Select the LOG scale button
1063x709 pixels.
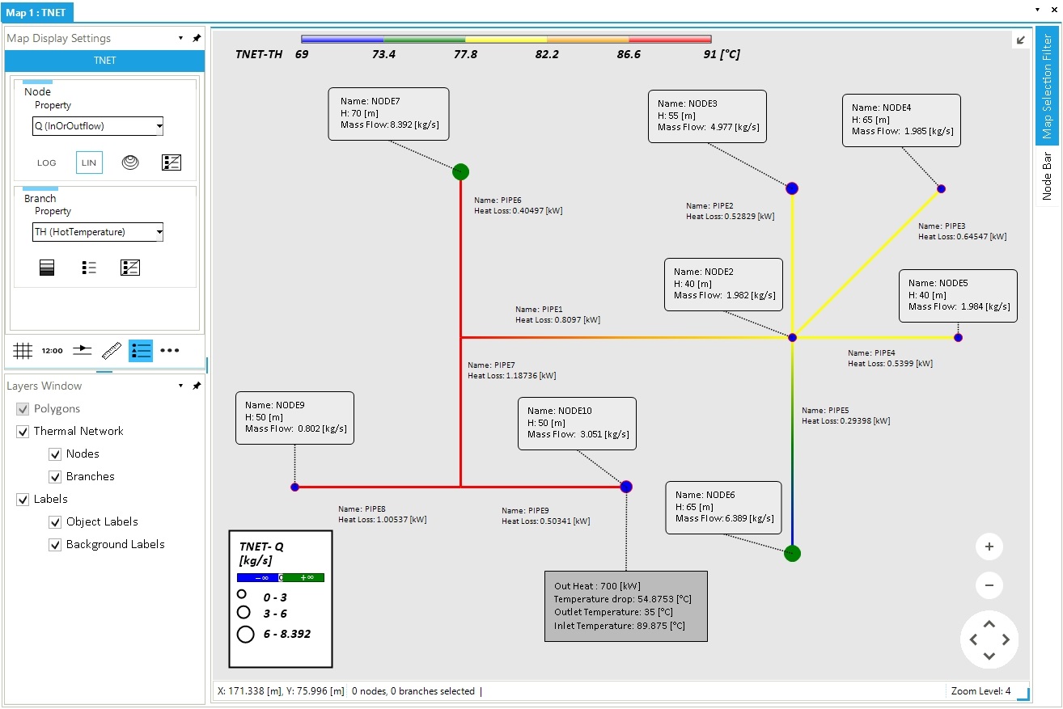(47, 162)
